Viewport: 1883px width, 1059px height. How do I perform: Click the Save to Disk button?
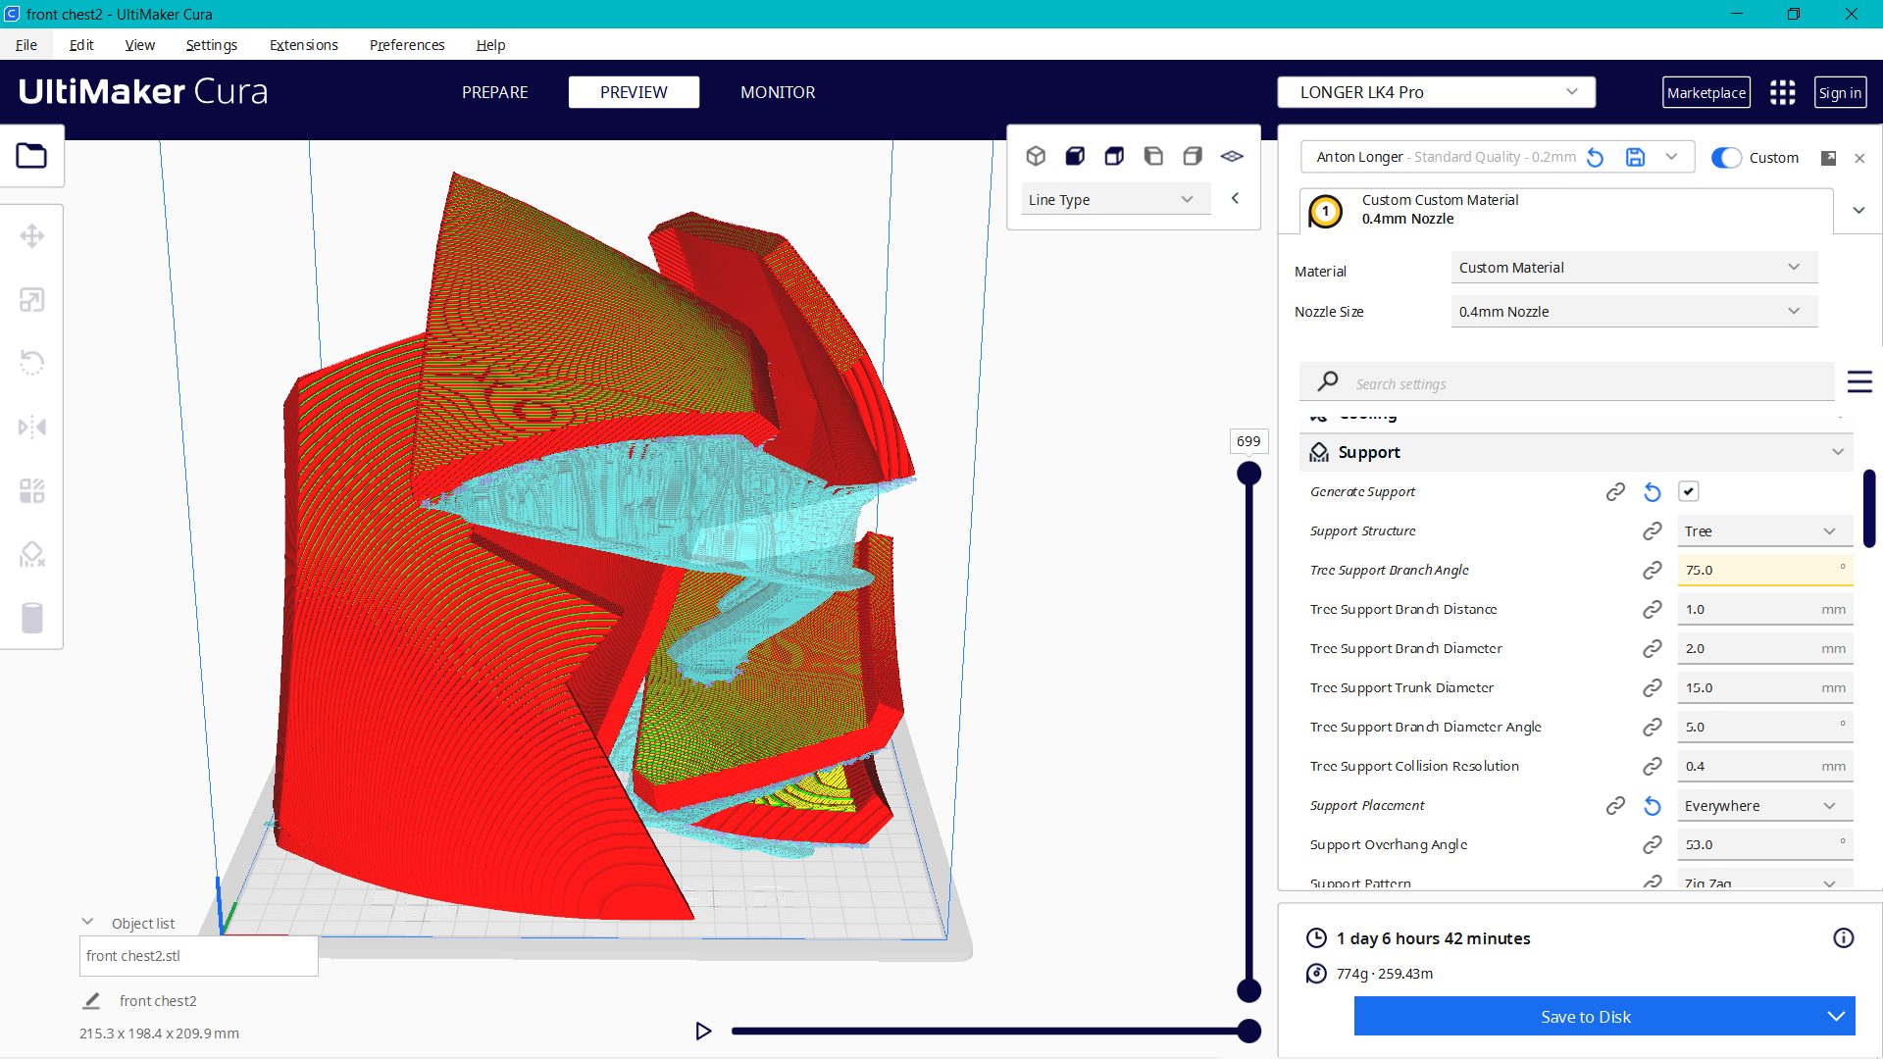click(x=1585, y=1016)
